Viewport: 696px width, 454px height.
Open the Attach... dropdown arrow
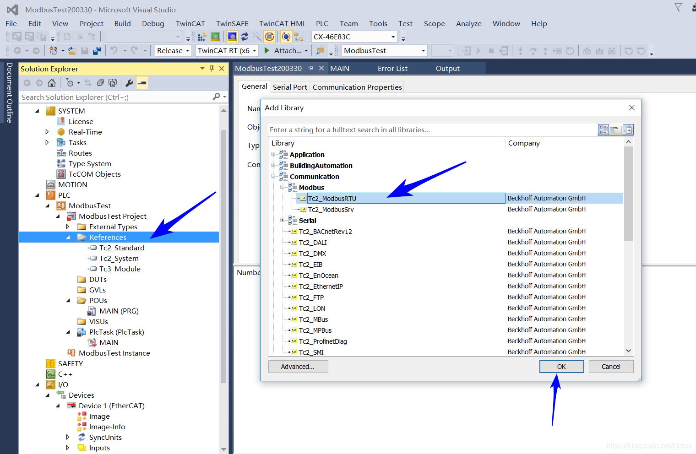coord(306,50)
